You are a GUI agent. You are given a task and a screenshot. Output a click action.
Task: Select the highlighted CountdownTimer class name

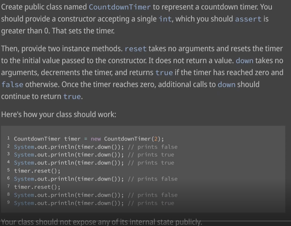tap(119, 7)
